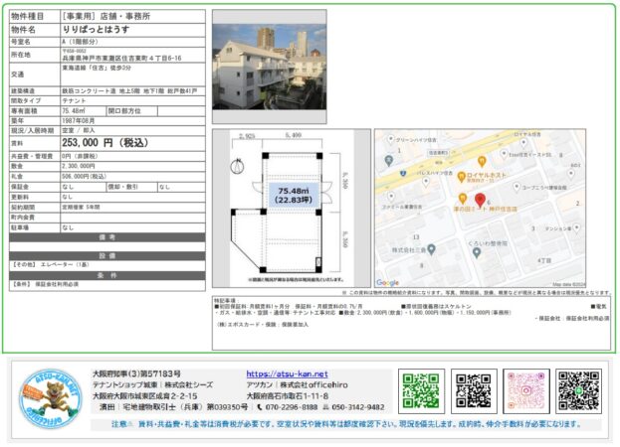The width and height of the screenshot is (620, 447).
Task: Select the address 兵庫県神戸市東灘区住吉東町
Action: 121,59
